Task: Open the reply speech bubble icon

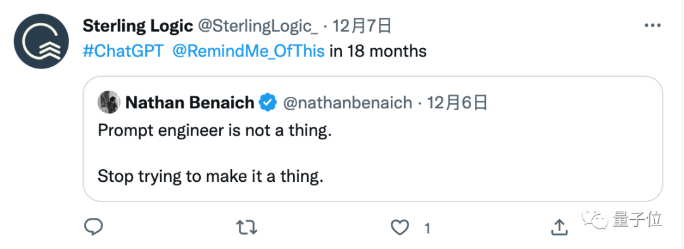Action: click(x=93, y=227)
